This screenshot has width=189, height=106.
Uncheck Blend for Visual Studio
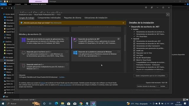click(134, 60)
